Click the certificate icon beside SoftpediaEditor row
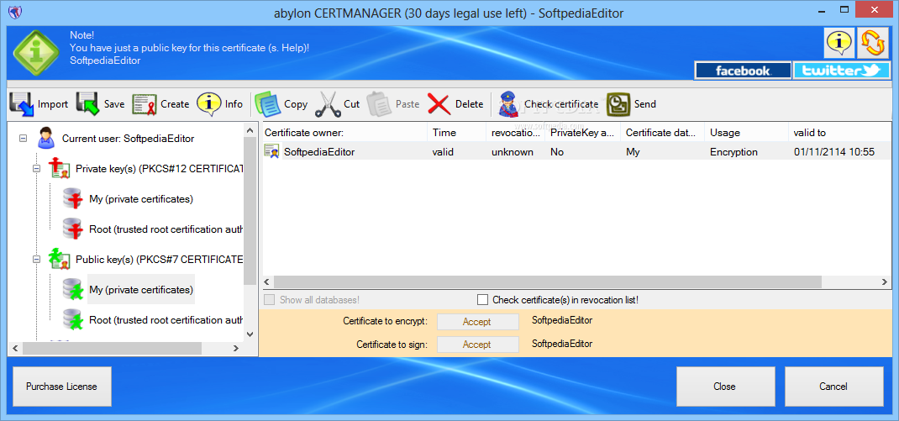The image size is (899, 421). click(271, 151)
